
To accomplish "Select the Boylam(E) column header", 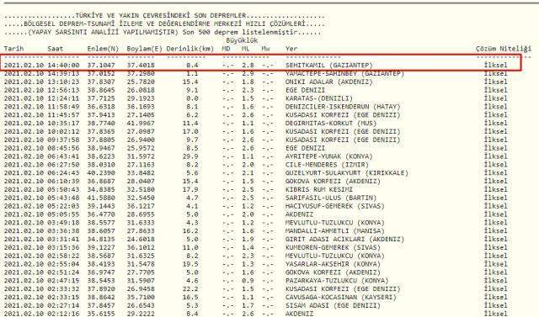I will (x=144, y=49).
